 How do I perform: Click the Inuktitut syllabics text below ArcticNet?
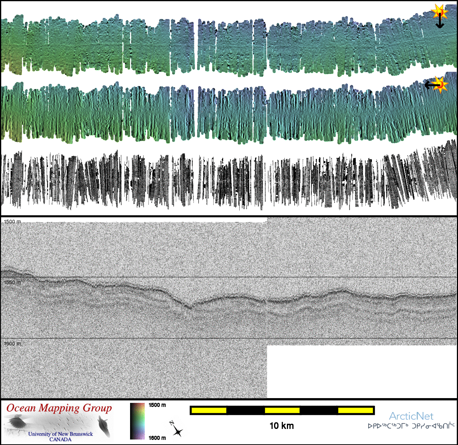point(411,426)
